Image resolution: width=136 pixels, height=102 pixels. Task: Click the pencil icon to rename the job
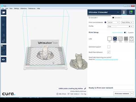pyautogui.click(x=85, y=88)
